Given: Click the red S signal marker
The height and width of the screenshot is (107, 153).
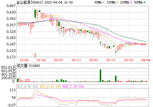Looking at the screenshot, I should tap(35, 55).
